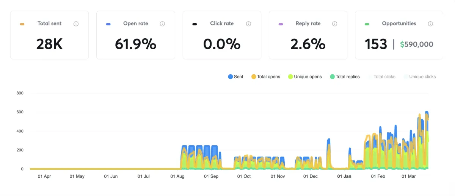Hide the Total replies series
Screen dimensions: 455x196
coord(345,77)
